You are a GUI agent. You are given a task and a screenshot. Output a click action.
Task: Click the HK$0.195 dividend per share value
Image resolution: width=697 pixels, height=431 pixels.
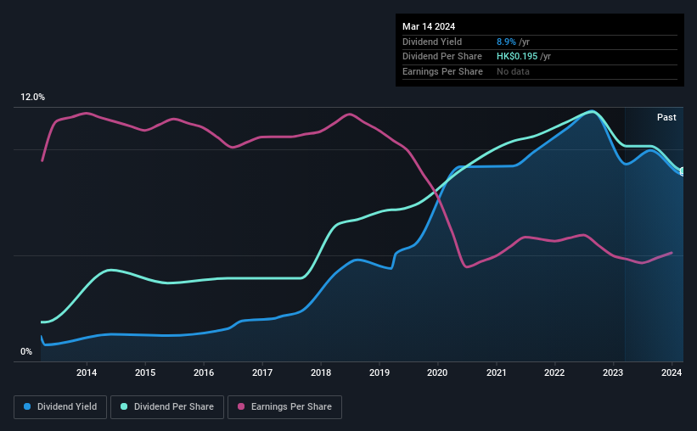coord(517,57)
